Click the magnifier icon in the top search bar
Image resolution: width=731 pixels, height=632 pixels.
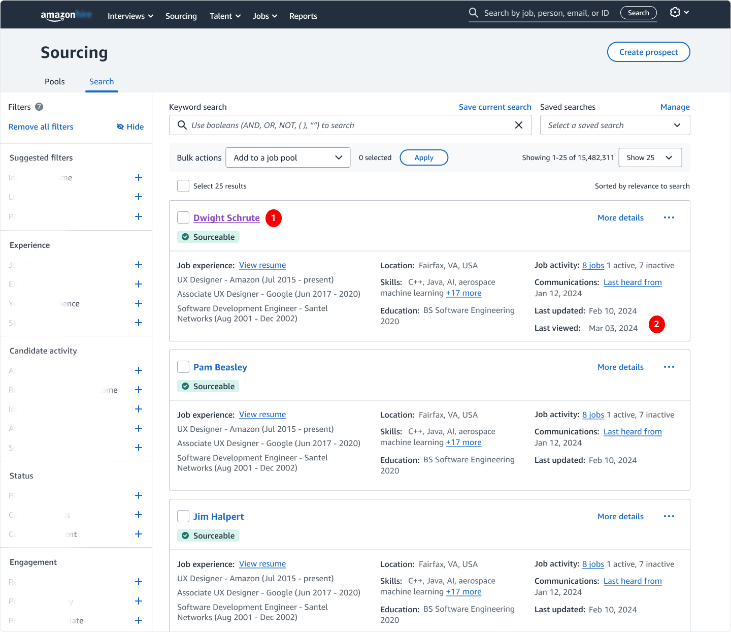click(474, 13)
